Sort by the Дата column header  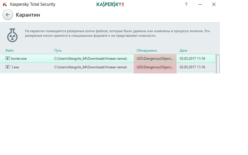click(x=183, y=51)
